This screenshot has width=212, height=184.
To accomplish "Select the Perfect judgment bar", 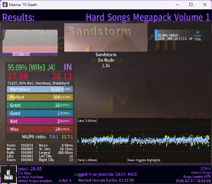I will tap(40, 97).
